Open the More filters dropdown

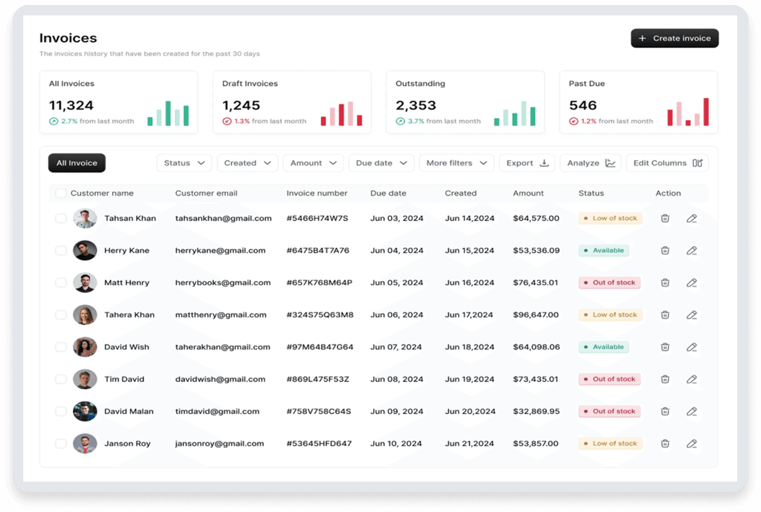pos(456,163)
